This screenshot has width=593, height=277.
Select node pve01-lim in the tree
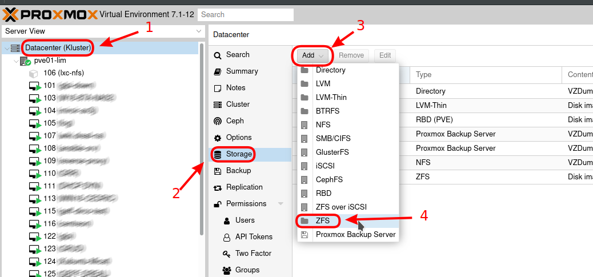coord(50,61)
